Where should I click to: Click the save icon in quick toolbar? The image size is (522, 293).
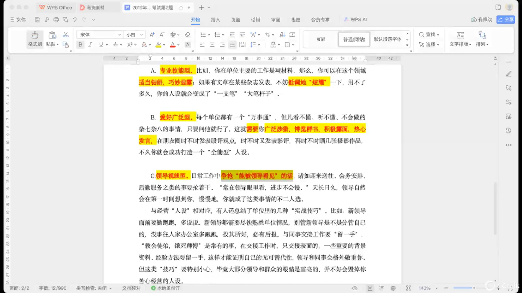tap(38, 20)
